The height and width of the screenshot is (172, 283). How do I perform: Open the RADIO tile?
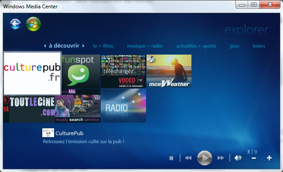123,106
